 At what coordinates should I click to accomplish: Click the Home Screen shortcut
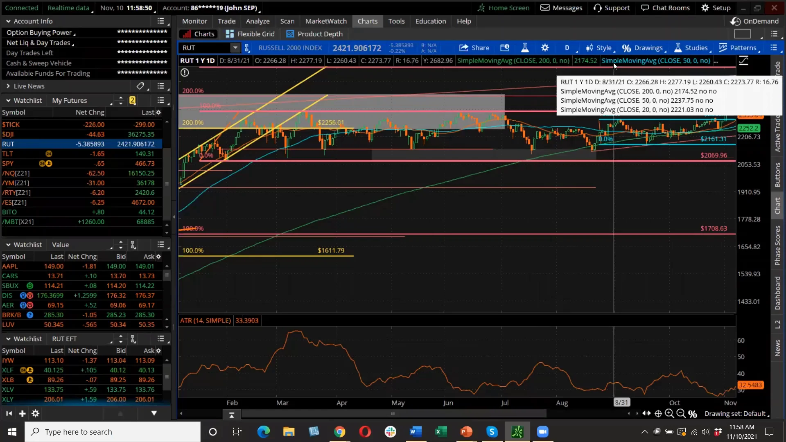click(x=503, y=8)
